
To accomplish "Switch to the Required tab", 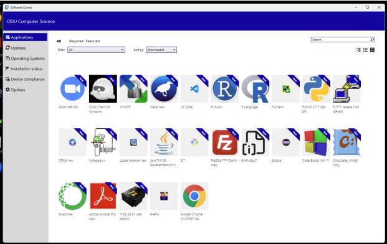I will 76,41.
